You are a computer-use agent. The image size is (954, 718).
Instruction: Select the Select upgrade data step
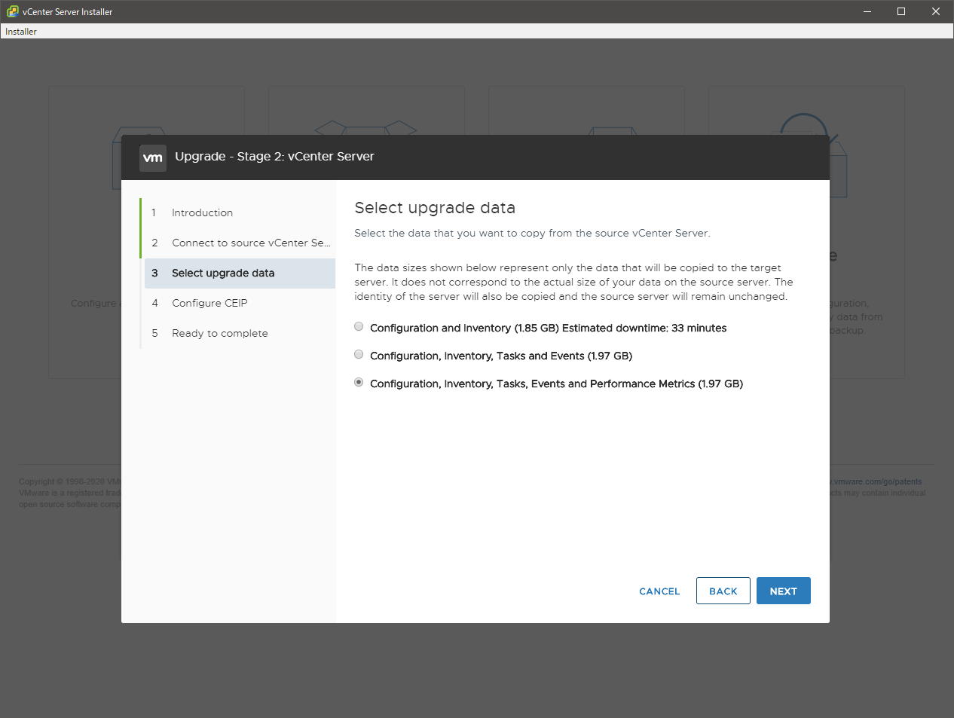(x=223, y=273)
